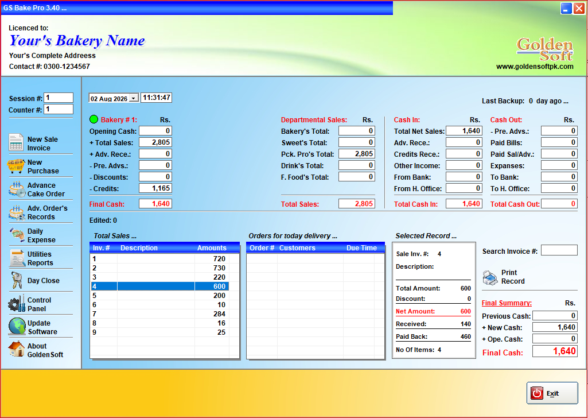Open the About GoldenSoft house icon
This screenshot has width=588, height=418.
(x=16, y=349)
